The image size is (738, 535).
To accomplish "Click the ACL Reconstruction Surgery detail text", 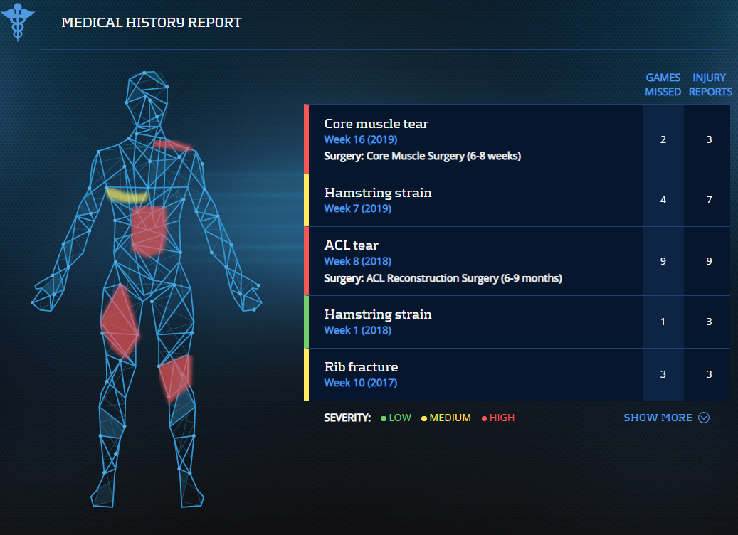I will 443,278.
